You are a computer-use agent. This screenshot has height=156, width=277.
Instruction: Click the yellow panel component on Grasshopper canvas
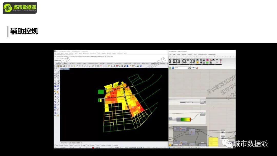[x=213, y=142]
